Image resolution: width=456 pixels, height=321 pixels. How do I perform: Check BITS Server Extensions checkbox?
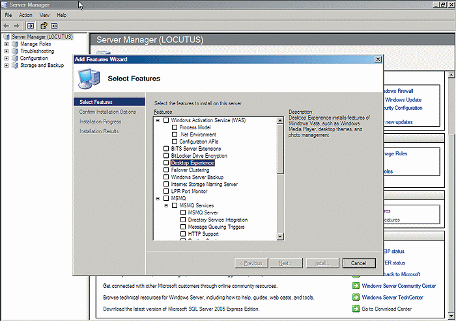(166, 148)
